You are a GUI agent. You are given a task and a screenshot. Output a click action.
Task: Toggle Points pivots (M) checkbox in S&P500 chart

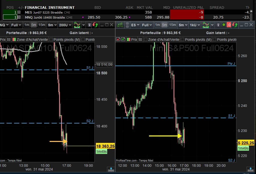(x=183, y=40)
